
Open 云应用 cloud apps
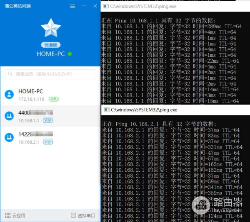coord(15,215)
